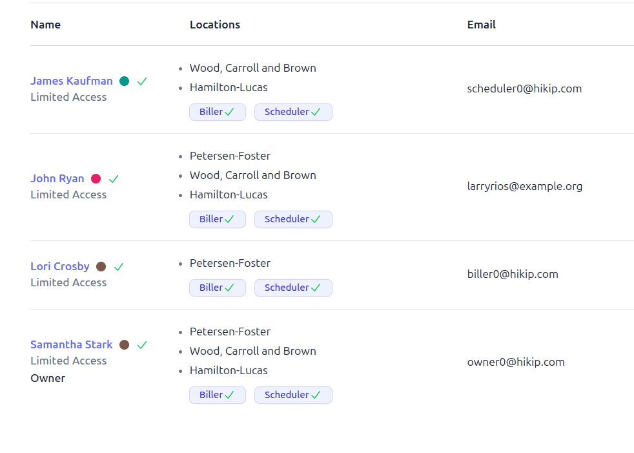Viewport: 634px width, 453px height.
Task: Click the Name column header
Action: 46,25
